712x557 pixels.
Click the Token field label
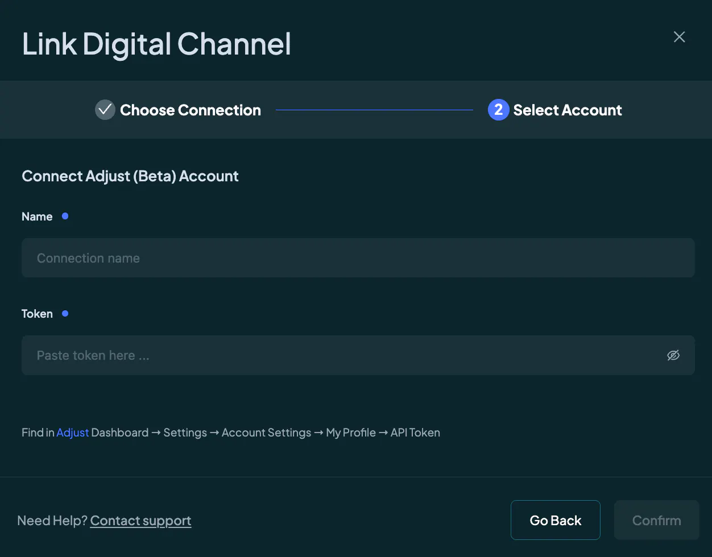point(37,314)
